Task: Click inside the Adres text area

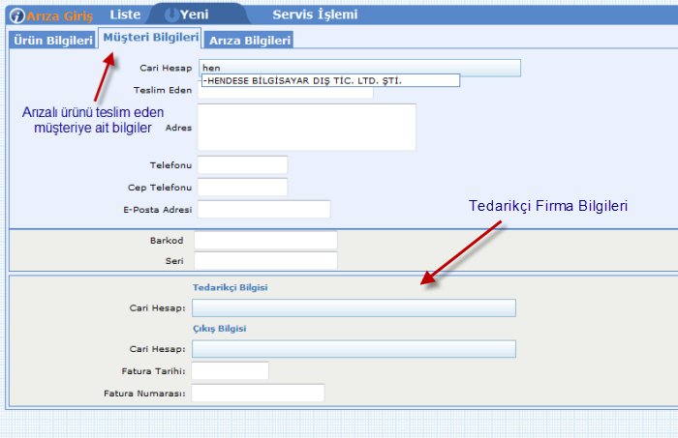Action: coord(306,127)
